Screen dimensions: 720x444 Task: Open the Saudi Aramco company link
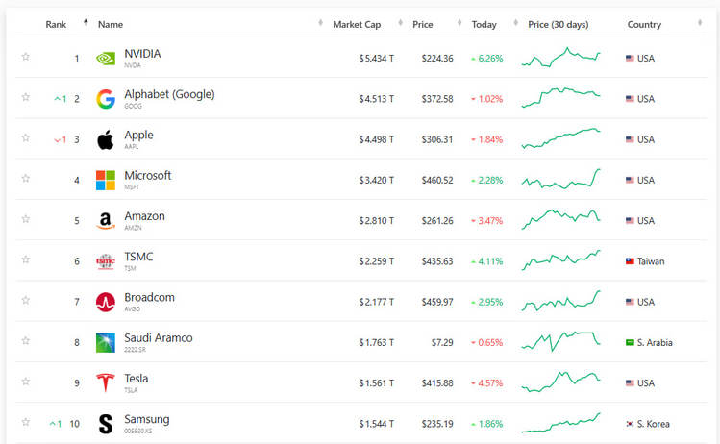coord(159,338)
